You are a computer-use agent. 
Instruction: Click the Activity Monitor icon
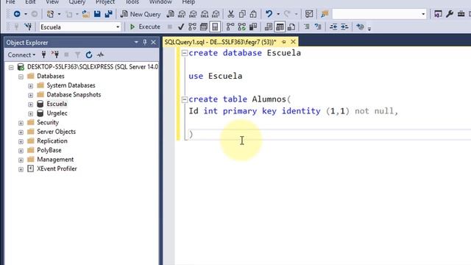click(100, 54)
